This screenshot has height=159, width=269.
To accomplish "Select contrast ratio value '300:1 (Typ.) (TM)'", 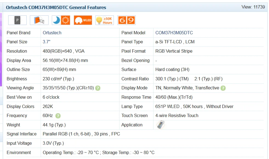I will (172, 79).
